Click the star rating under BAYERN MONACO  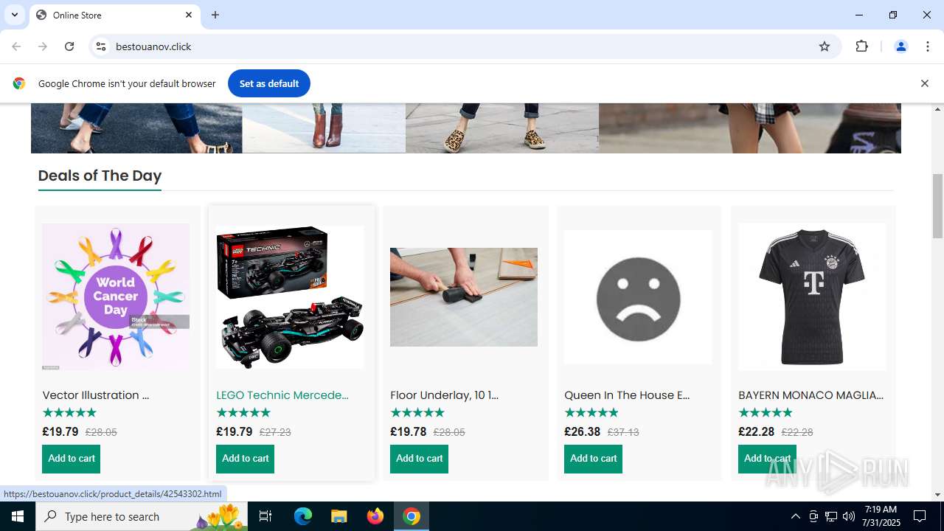(x=766, y=413)
